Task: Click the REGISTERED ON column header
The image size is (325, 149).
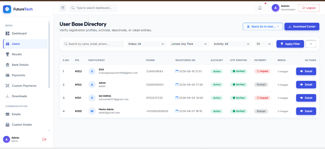Action: coord(185,60)
